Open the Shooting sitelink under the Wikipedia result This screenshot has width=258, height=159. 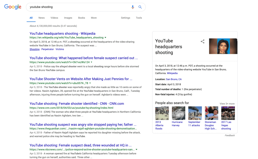pyautogui.click(x=35, y=49)
